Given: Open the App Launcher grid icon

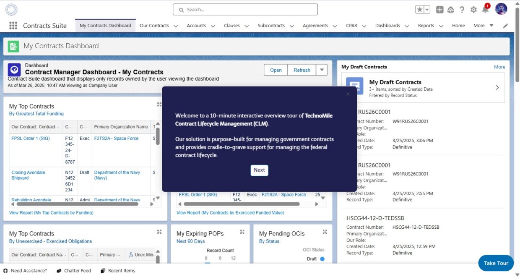Looking at the screenshot, I should tap(13, 26).
